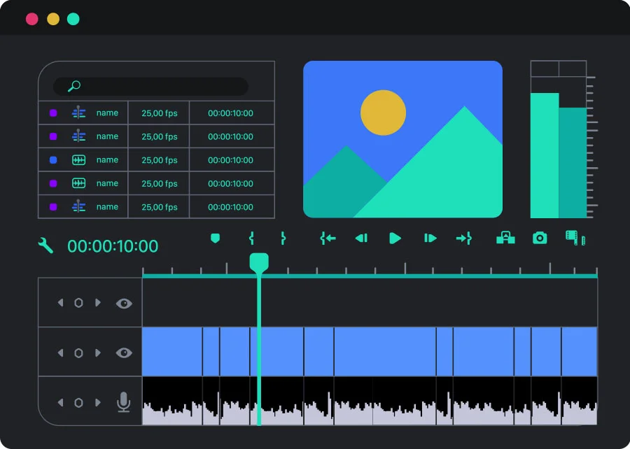The image size is (630, 449).
Task: Click the hexagon keyframe icon on the blue clip track
Action: [78, 352]
